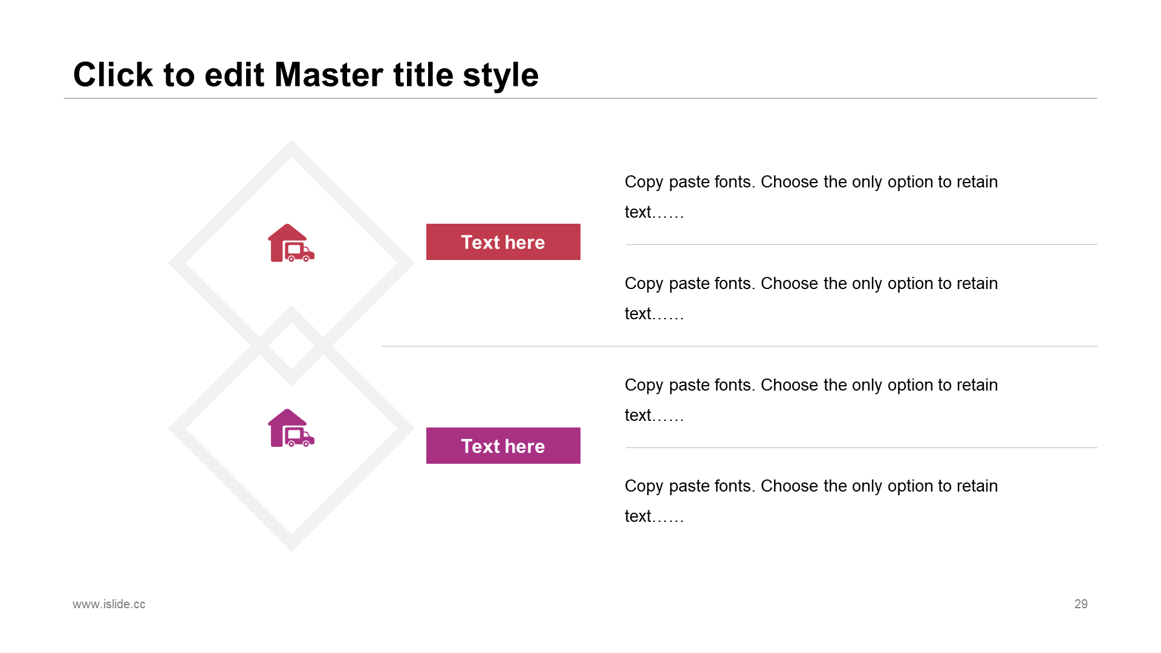The width and height of the screenshot is (1161, 653).
Task: Click the horizontal line beneath the title
Action: pyautogui.click(x=580, y=98)
